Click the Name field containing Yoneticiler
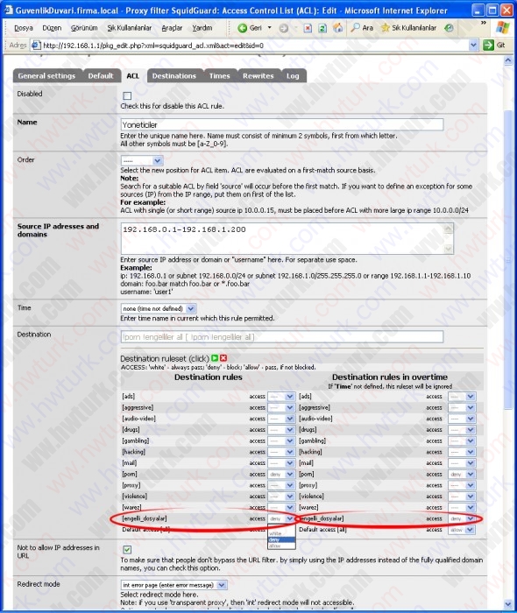Screen dimensions: 517x613 point(282,124)
